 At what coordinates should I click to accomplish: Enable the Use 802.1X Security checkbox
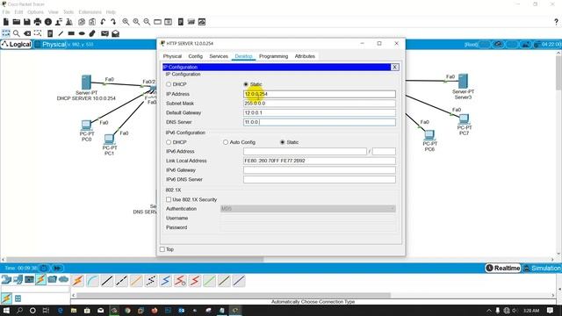169,199
